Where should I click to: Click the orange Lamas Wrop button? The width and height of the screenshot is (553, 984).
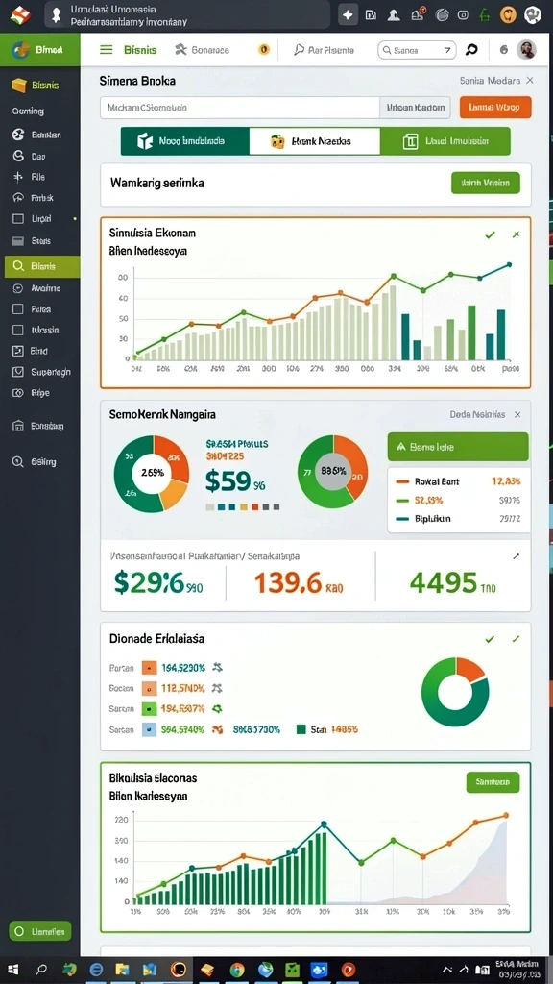(495, 108)
